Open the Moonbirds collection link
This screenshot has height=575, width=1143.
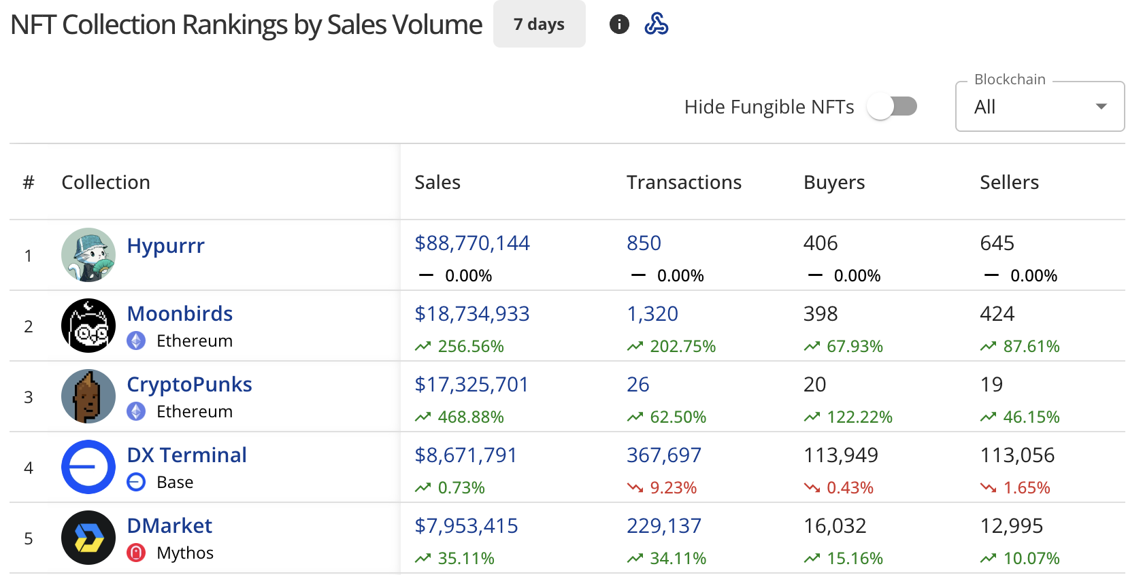click(x=180, y=313)
